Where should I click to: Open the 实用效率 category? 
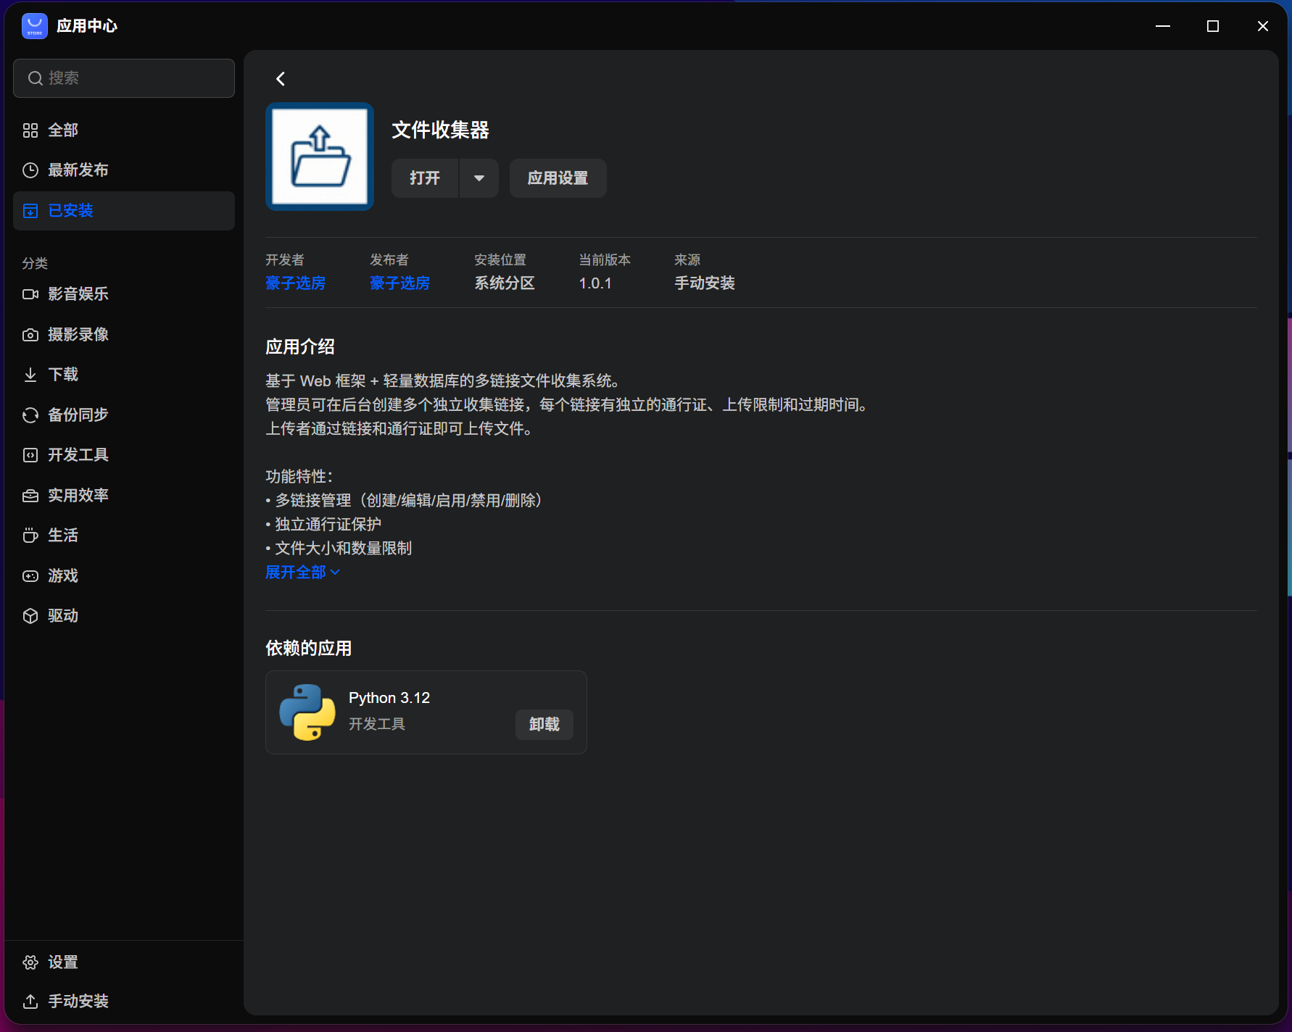tap(124, 496)
